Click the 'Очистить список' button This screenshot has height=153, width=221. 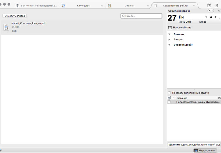(15, 16)
